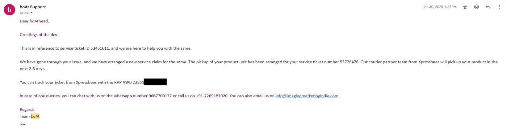Image resolution: width=506 pixels, height=132 pixels.
Task: Click the Jan 30, 2025 timestamp
Action: coord(439,7)
